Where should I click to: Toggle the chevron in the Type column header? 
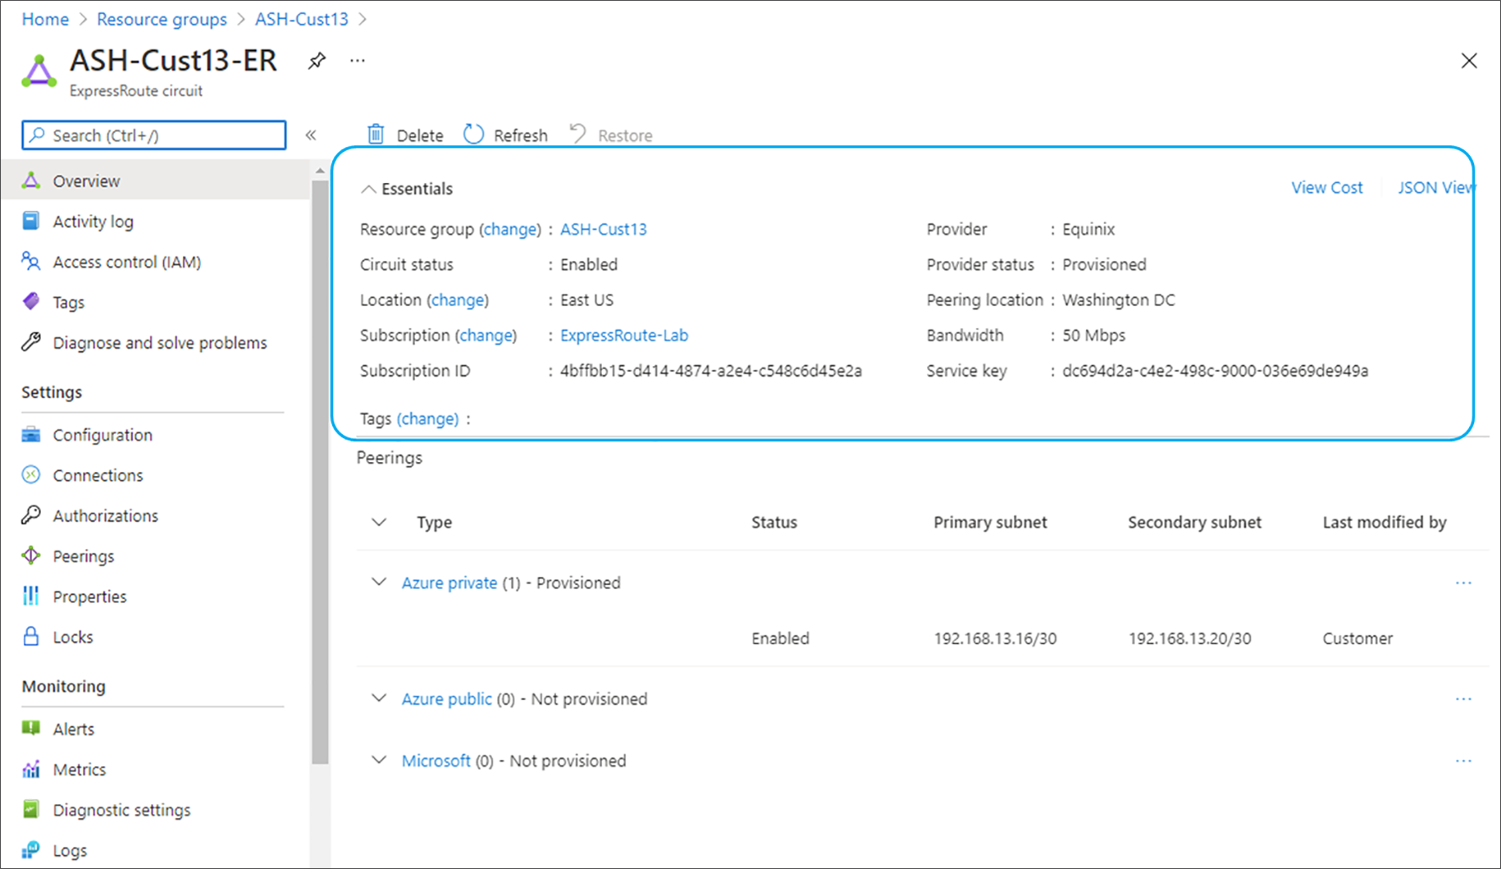click(x=379, y=522)
